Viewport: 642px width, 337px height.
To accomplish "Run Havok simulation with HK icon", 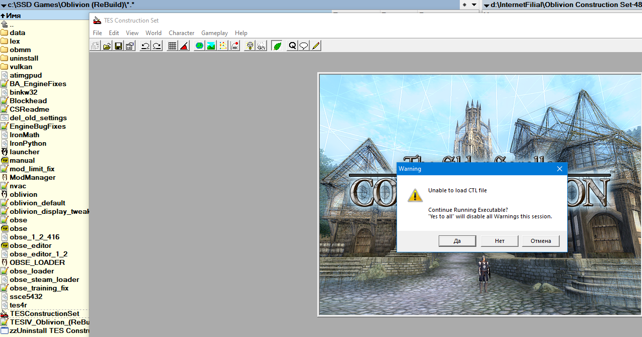I will pos(234,46).
